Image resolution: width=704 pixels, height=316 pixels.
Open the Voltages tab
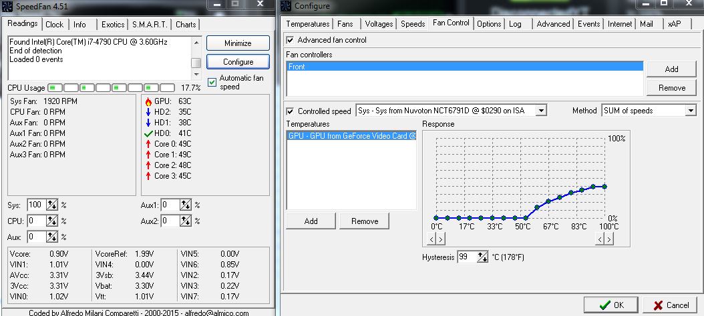coord(379,24)
